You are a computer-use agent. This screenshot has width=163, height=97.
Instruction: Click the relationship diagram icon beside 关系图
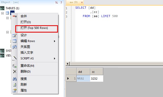pos(14,47)
